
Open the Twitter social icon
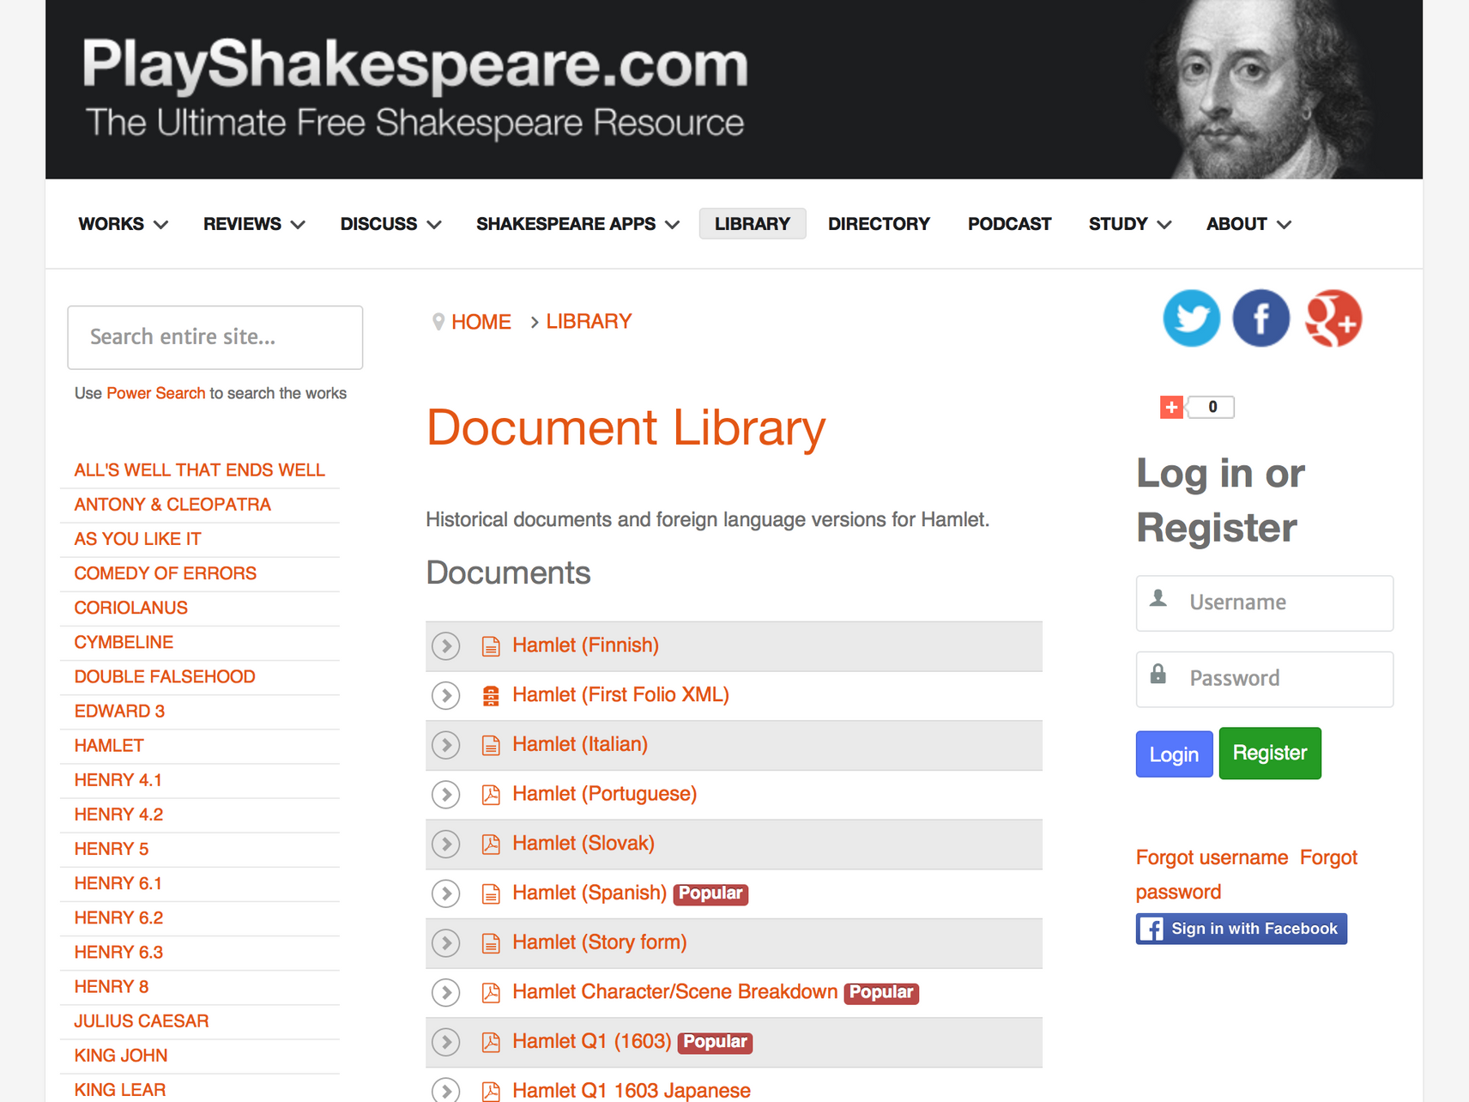[x=1191, y=318]
